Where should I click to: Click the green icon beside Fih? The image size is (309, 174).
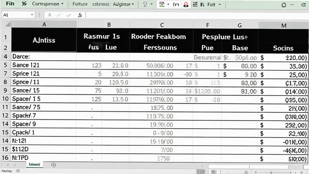click(x=24, y=4)
